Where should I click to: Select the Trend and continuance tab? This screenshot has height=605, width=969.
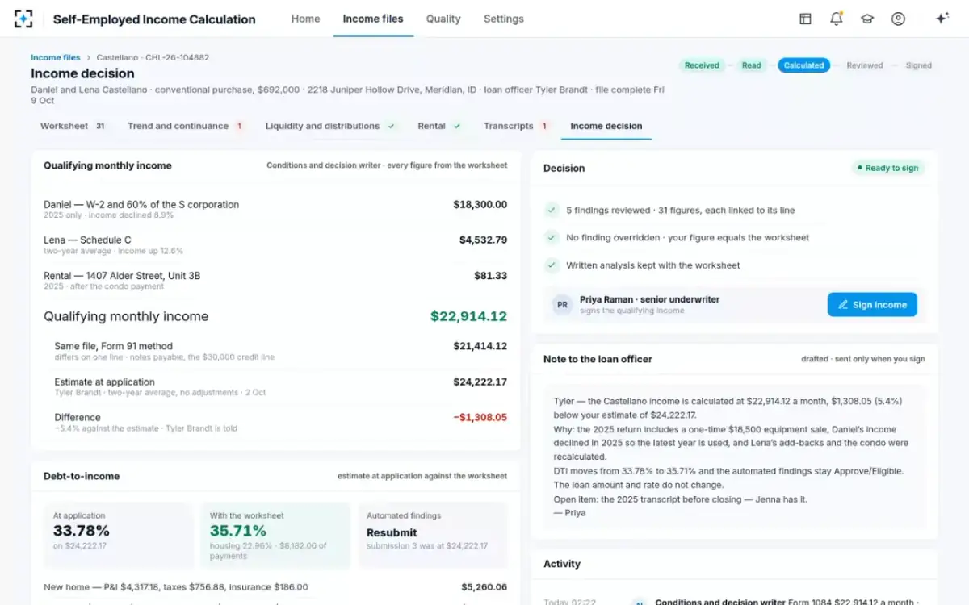click(186, 126)
